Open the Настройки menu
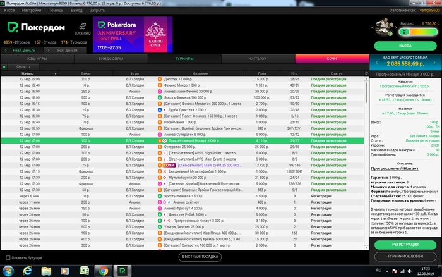Image resolution: width=442 pixels, height=277 pixels. (32, 11)
